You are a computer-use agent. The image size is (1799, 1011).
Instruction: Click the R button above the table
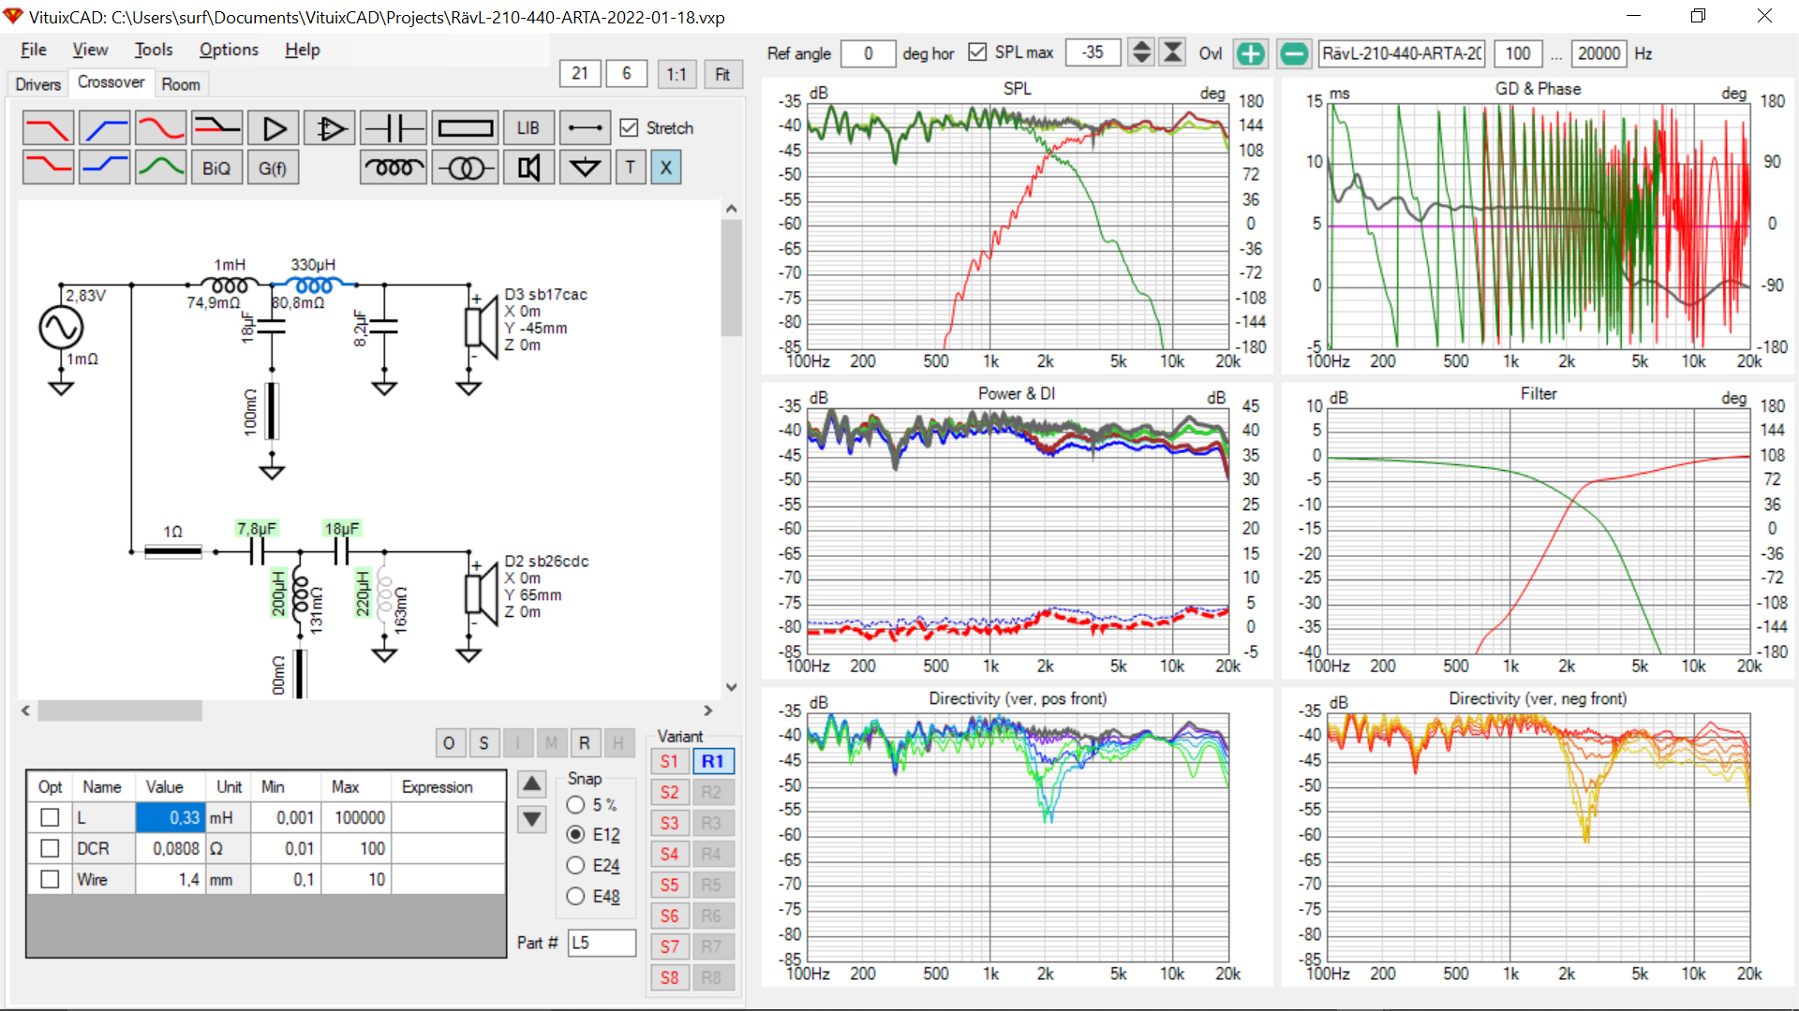(x=585, y=743)
